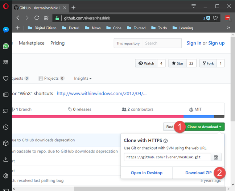
Task: Open To read bookmarks folder
Action: pos(136,28)
